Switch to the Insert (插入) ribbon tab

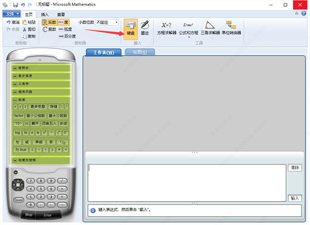point(44,14)
